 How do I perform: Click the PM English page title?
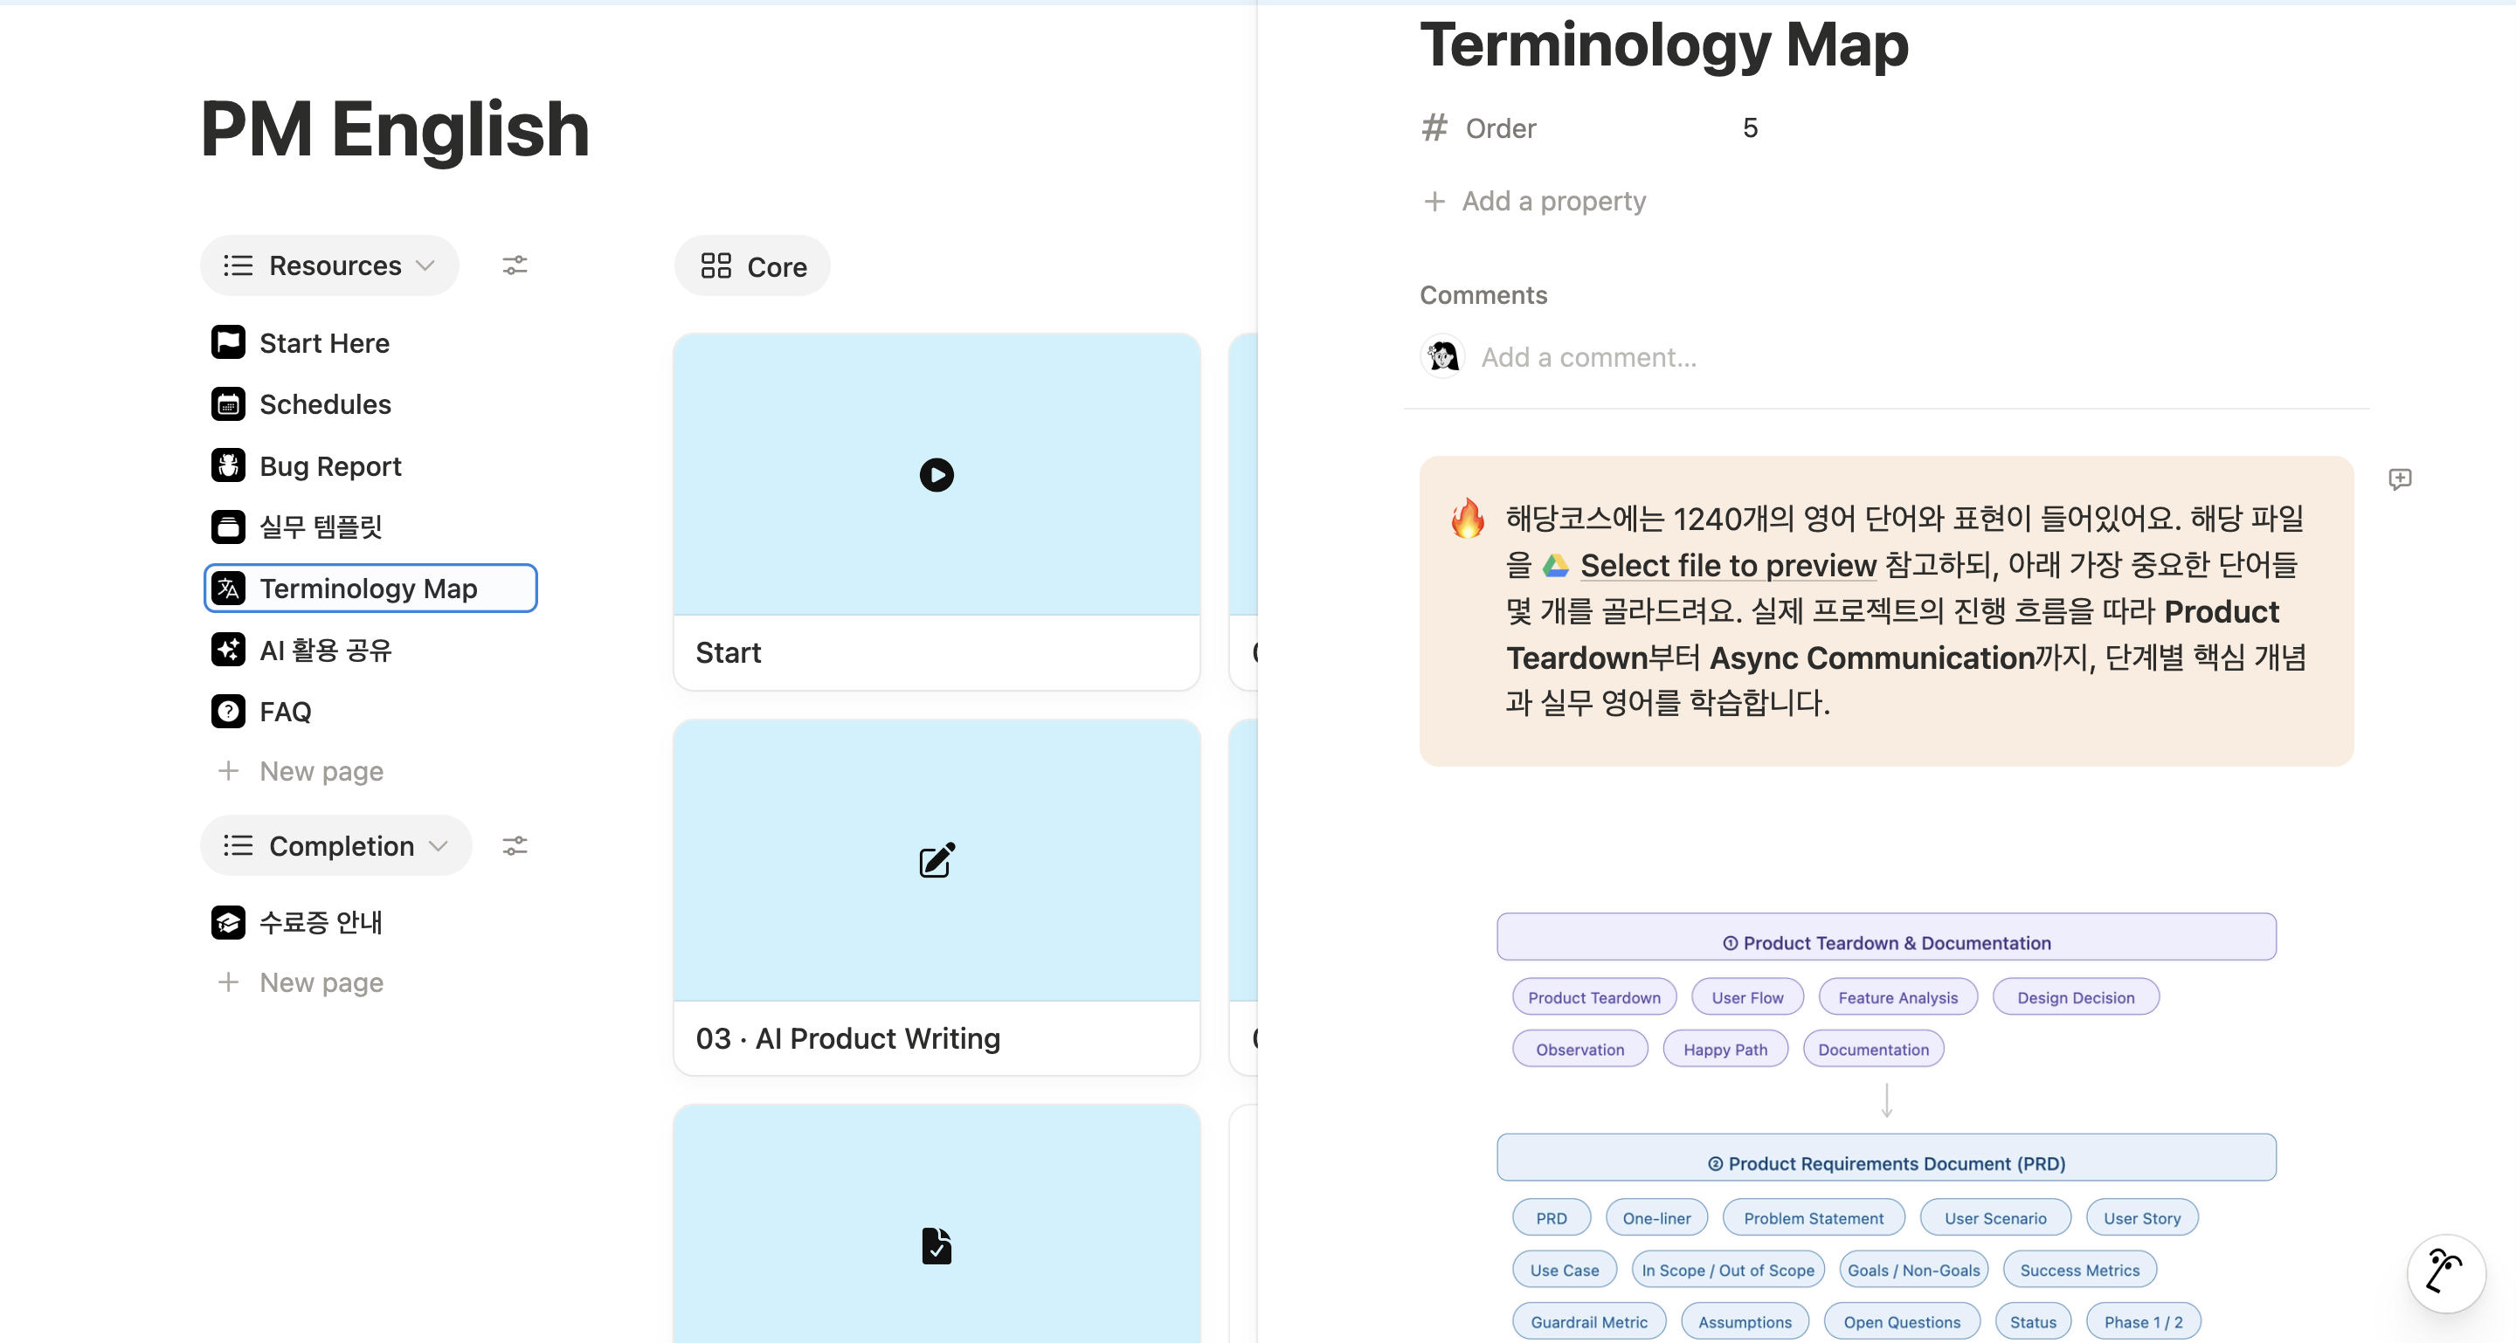click(395, 129)
